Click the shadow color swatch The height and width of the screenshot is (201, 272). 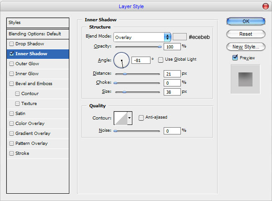180,37
